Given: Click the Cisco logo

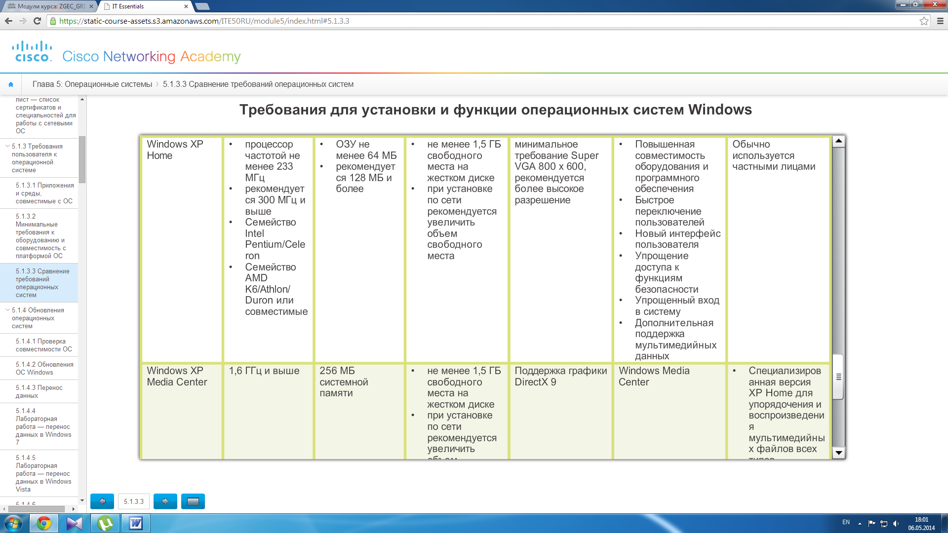Looking at the screenshot, I should click(x=32, y=51).
